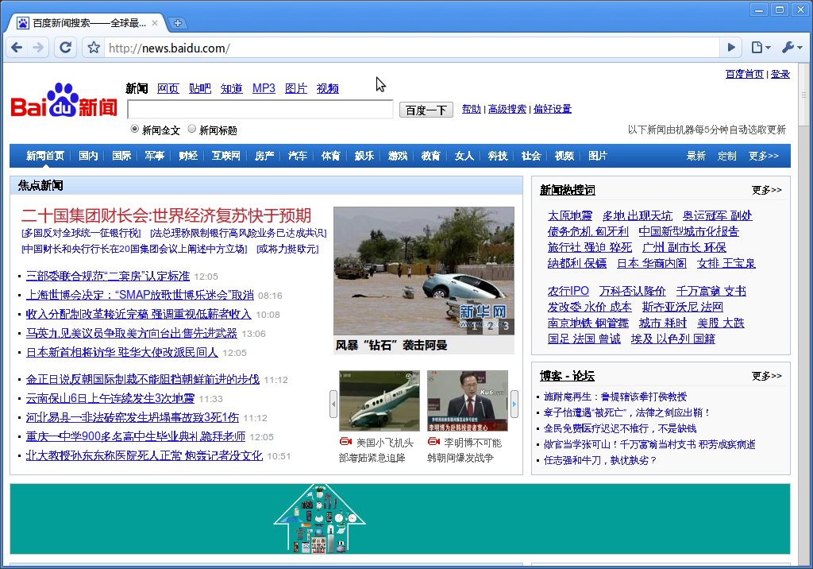This screenshot has width=813, height=569.
Task: Show next video thumbnails with right arrow
Action: [x=514, y=404]
